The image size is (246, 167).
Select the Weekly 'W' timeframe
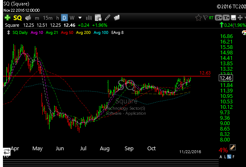[72, 18]
